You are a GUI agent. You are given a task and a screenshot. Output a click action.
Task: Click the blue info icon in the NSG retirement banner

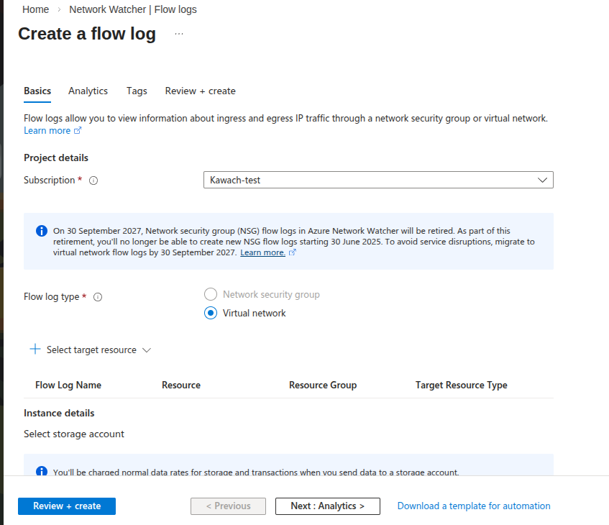click(x=42, y=230)
